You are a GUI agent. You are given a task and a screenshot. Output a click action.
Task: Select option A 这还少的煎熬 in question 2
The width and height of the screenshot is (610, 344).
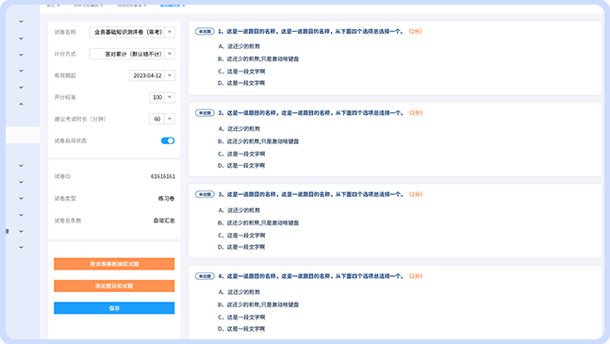pos(239,129)
